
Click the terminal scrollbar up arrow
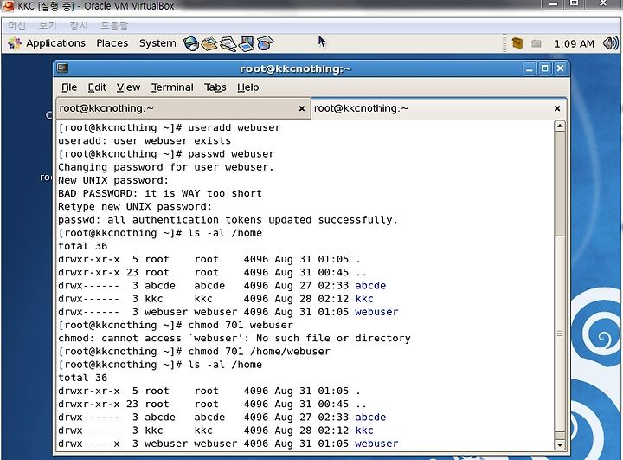click(560, 126)
